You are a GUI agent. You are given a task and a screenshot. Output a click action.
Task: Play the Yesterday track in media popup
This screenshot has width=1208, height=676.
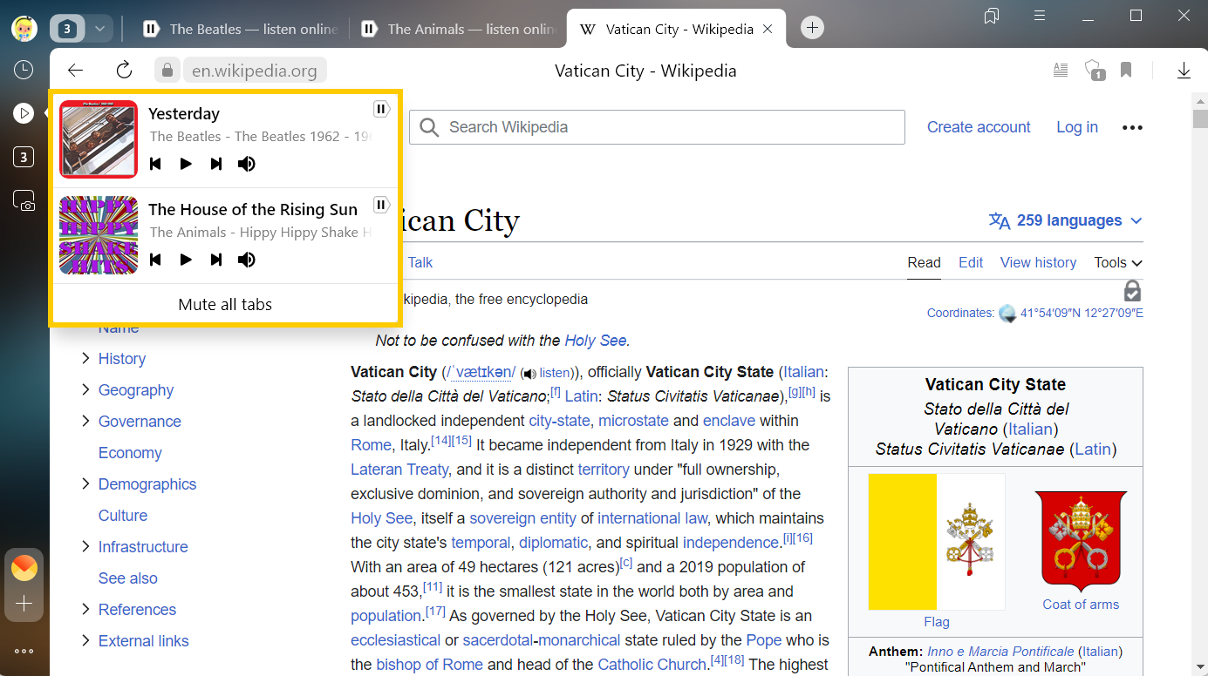coord(186,164)
